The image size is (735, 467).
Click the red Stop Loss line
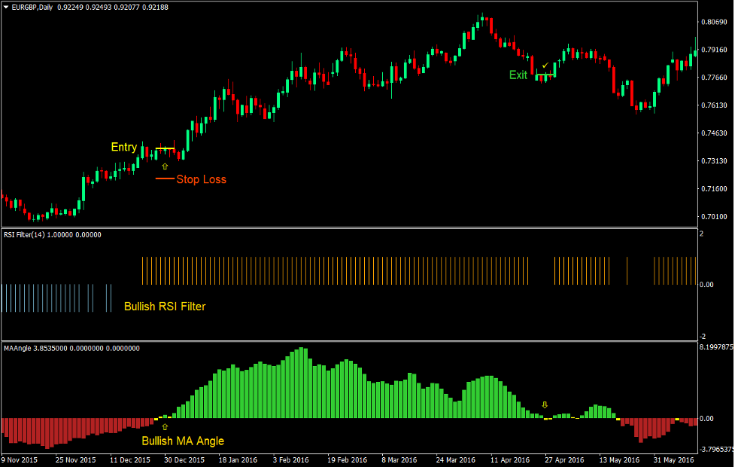coord(166,179)
